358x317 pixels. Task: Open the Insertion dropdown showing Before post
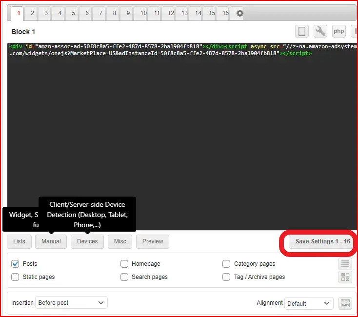tap(71, 303)
